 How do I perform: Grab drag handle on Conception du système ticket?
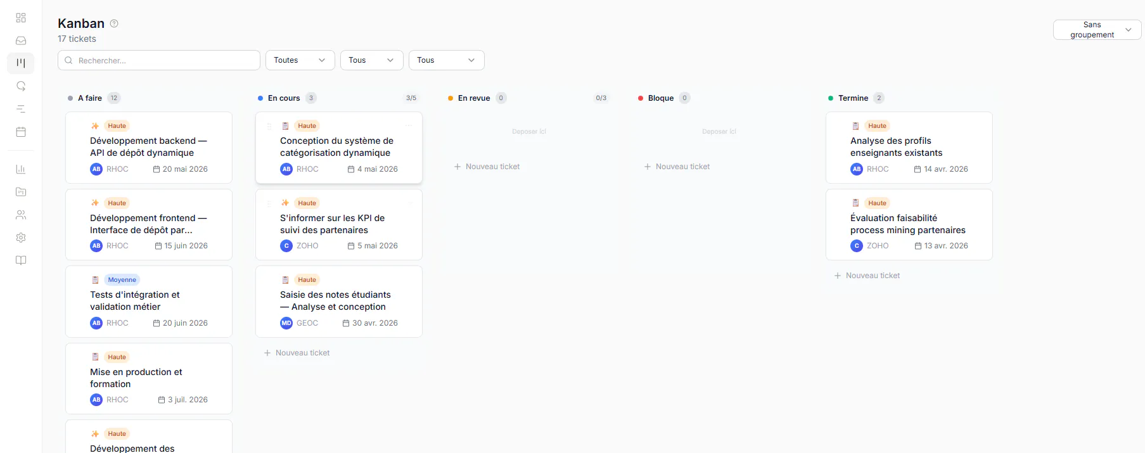point(269,126)
